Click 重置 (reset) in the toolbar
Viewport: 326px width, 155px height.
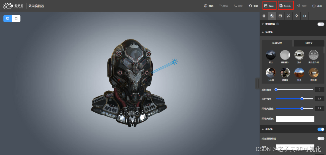coord(254,6)
